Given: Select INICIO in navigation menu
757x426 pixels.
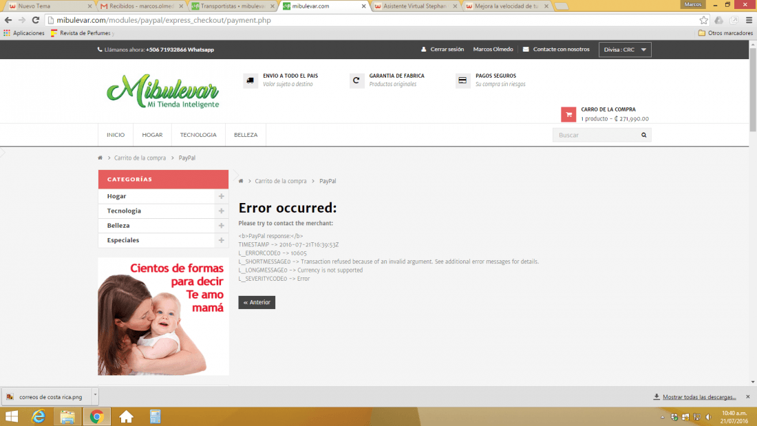Looking at the screenshot, I should [116, 135].
